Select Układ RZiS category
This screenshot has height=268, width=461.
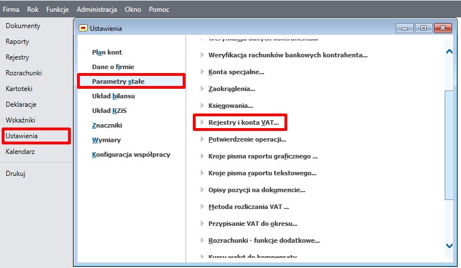click(x=110, y=111)
